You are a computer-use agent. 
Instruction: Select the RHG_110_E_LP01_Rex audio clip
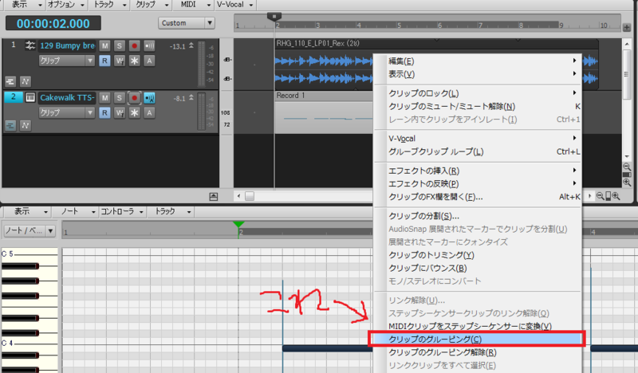point(323,65)
